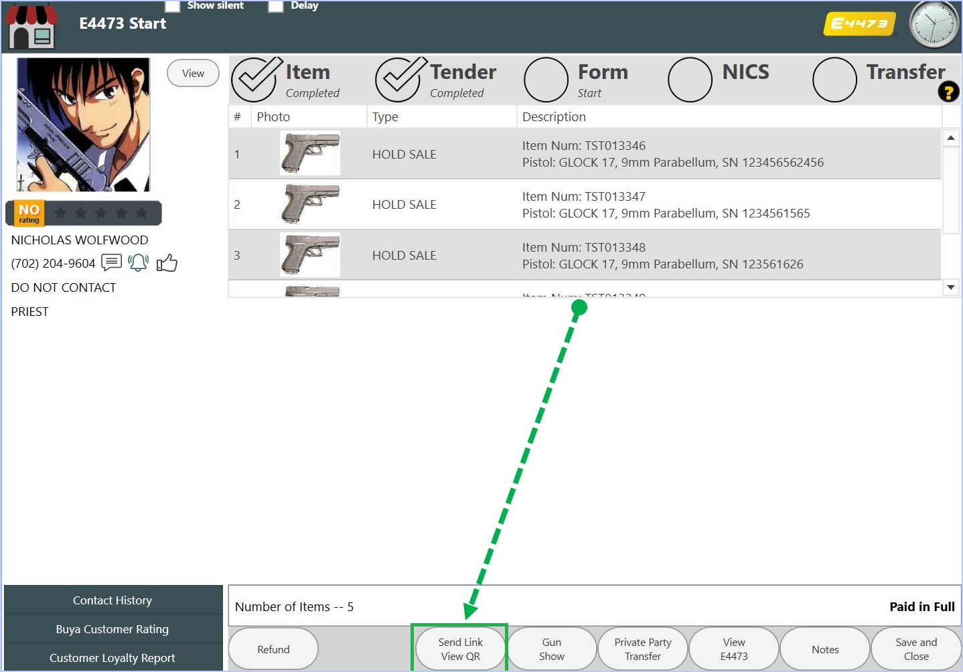Viewport: 963px width, 672px height.
Task: Click the Send Link View QR button
Action: (x=460, y=649)
